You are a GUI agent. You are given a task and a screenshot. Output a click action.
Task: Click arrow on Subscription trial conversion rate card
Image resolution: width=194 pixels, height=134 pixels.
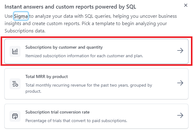pyautogui.click(x=180, y=115)
